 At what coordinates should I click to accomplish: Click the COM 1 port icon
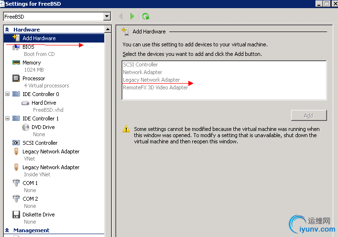[x=16, y=183]
